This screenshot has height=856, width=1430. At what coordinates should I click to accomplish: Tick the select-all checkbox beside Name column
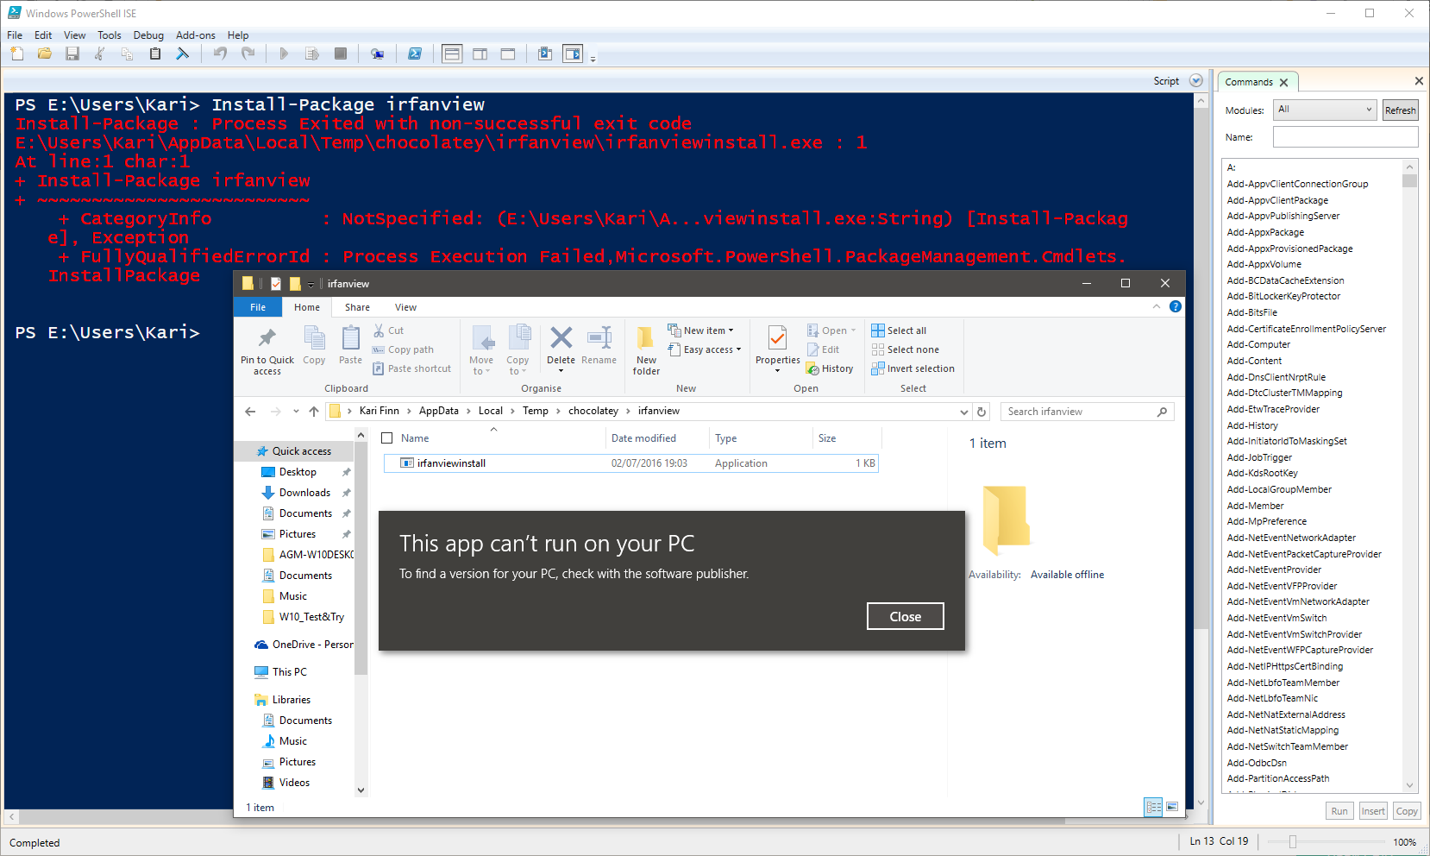click(x=387, y=438)
